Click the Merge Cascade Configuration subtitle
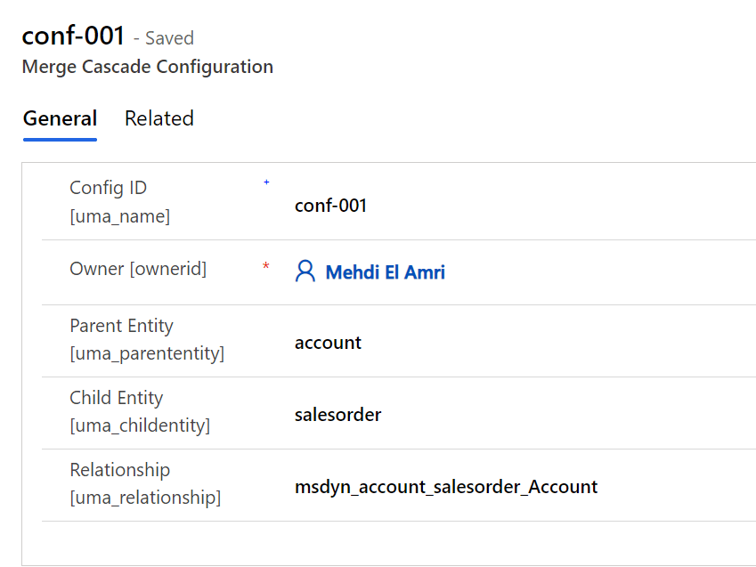 (x=147, y=67)
